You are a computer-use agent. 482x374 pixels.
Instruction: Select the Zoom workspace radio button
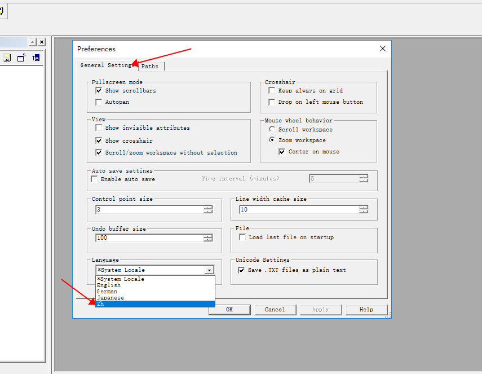(x=272, y=140)
